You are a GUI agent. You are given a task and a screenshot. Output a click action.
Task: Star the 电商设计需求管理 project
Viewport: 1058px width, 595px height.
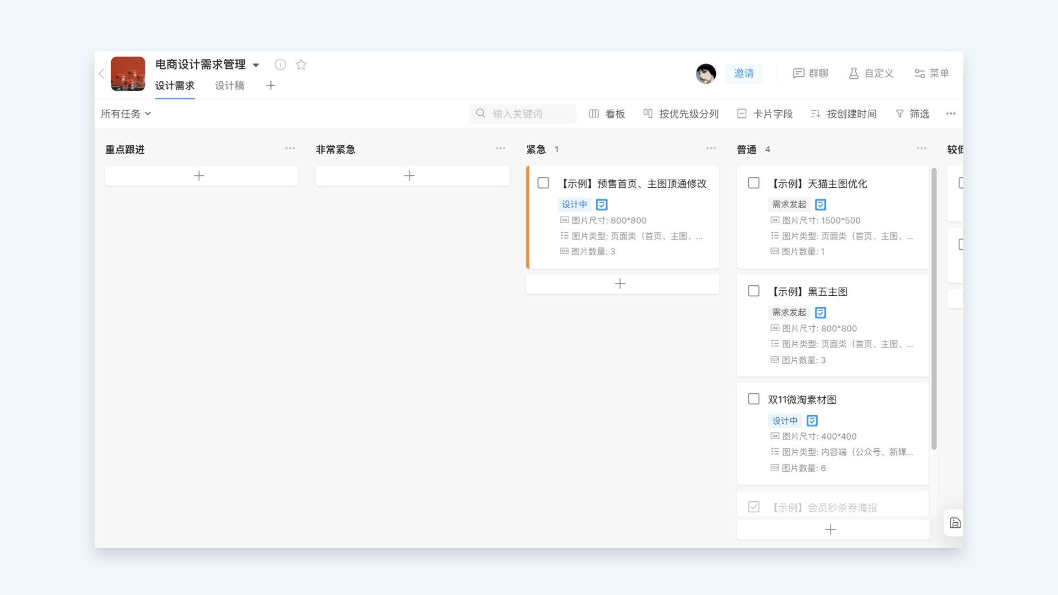coord(301,64)
